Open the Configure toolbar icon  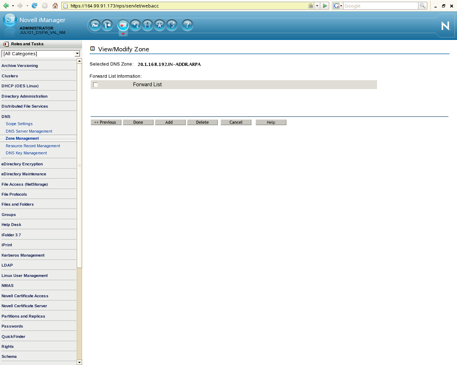click(147, 25)
